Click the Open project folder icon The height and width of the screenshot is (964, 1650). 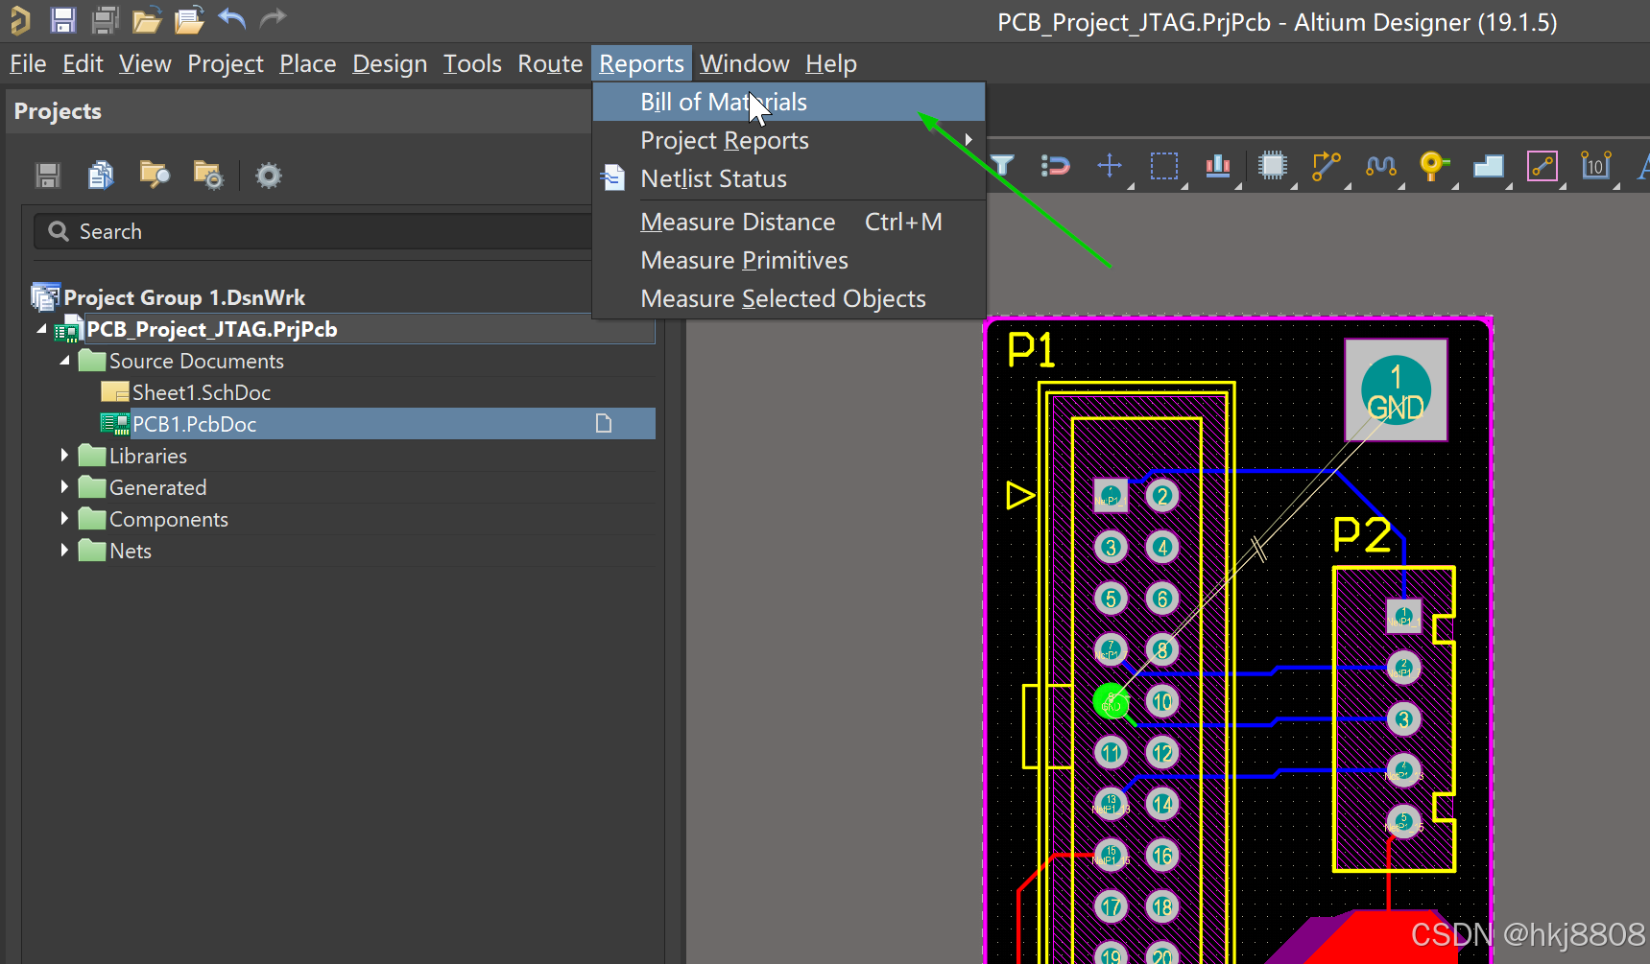(x=190, y=20)
